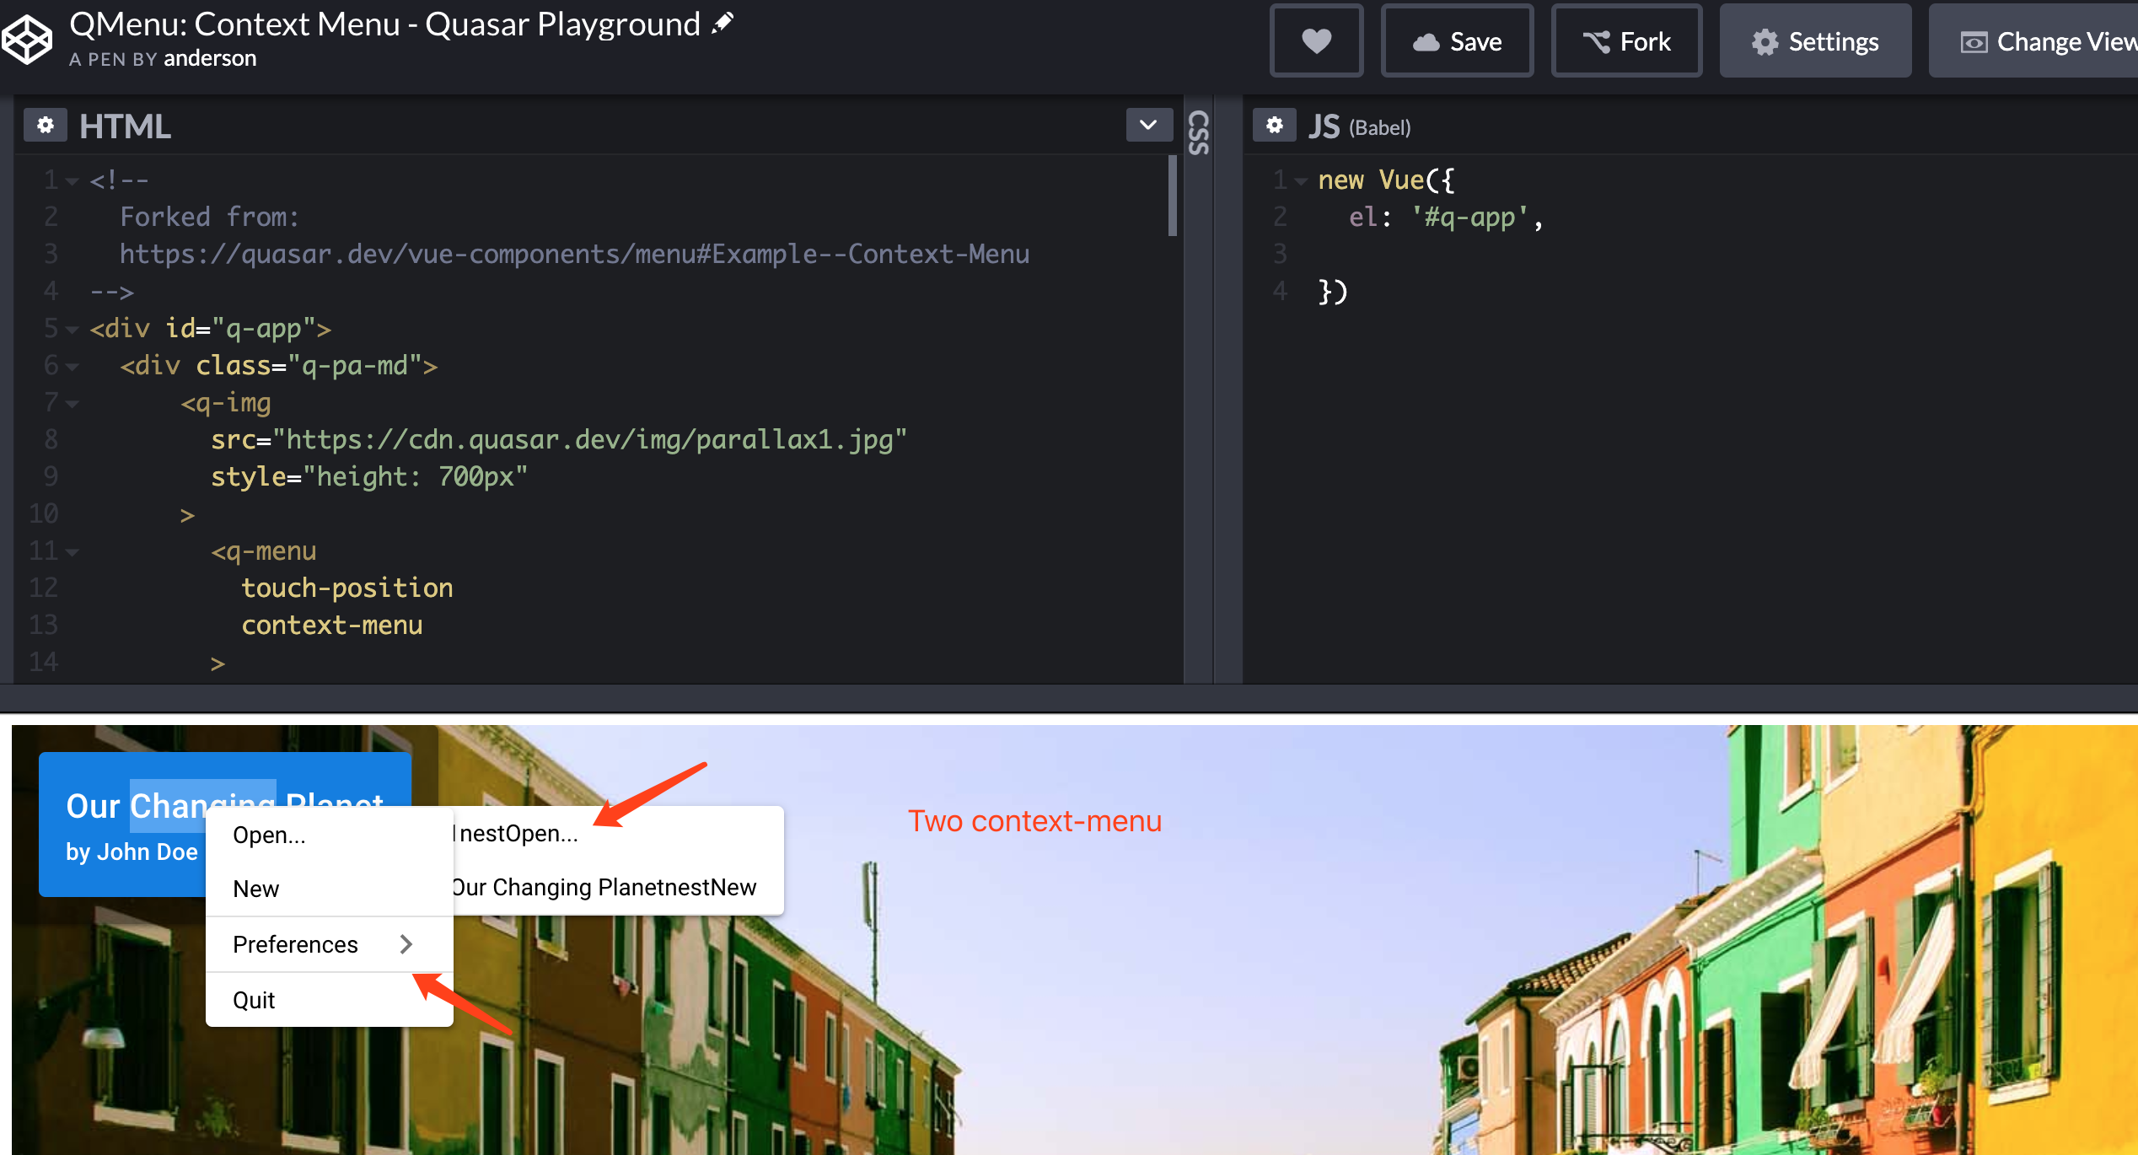Screen dimensions: 2138x1155
Task: Open the JS editor settings gear
Action: point(1275,124)
